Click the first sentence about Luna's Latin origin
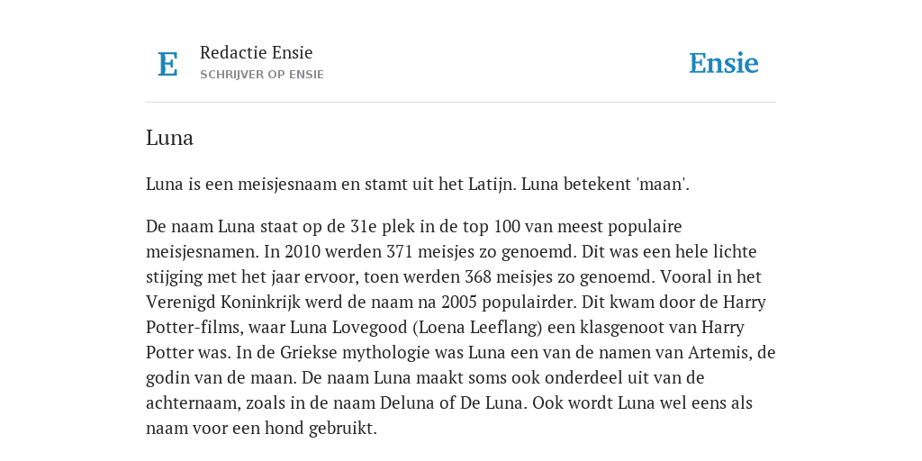The image size is (922, 461). pos(331,185)
